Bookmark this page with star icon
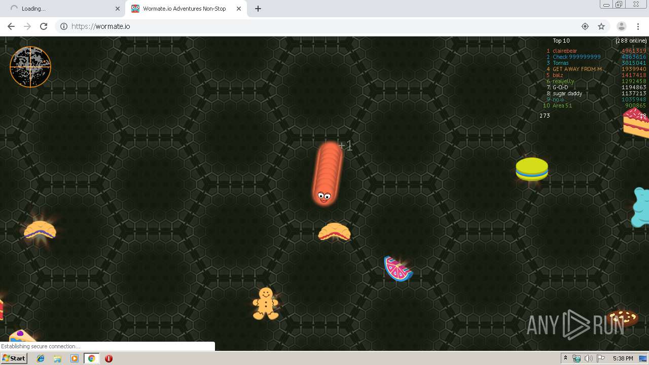The image size is (649, 365). pos(601,26)
